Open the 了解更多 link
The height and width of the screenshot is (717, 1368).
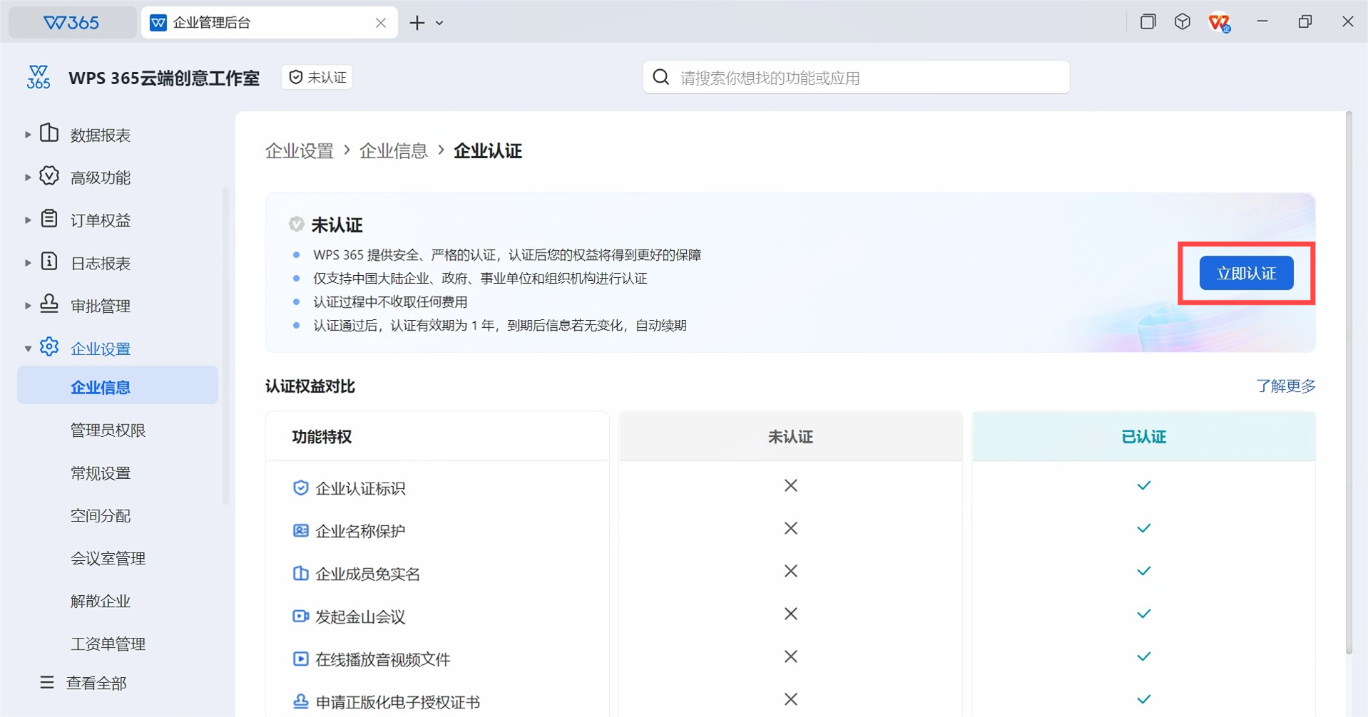point(1285,386)
